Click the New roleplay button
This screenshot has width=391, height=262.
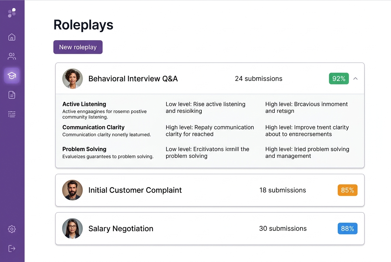click(x=78, y=47)
